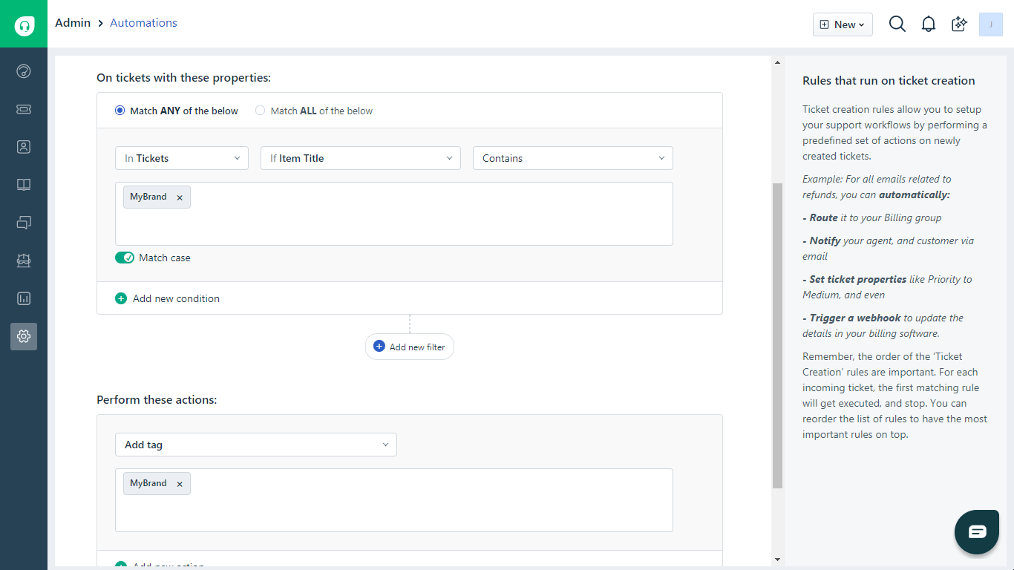Click the scrollbar up arrow

click(x=777, y=62)
